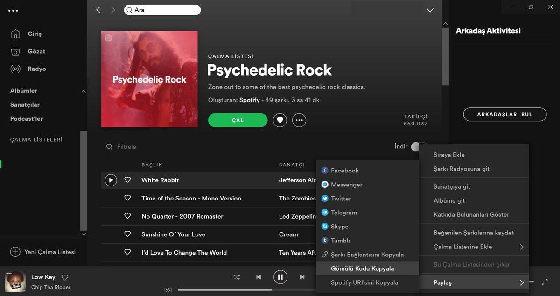Image resolution: width=560 pixels, height=296 pixels.
Task: Share the track on Skype
Action: [339, 227]
